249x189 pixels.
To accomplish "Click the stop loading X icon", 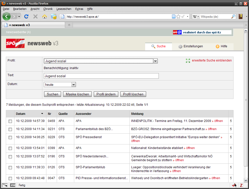I will pyautogui.click(x=35, y=16).
